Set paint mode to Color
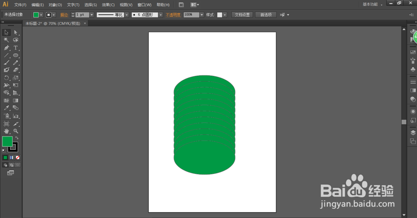This screenshot has width=417, height=218. tap(5, 158)
